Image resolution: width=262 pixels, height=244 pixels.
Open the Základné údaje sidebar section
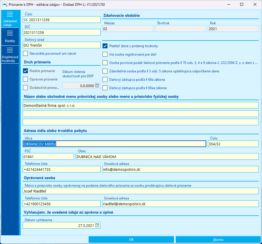10,19
